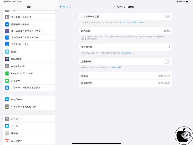Tap the Apple Pencil icon
Image resolution: width=193 pixels, height=145 pixels.
7,66
